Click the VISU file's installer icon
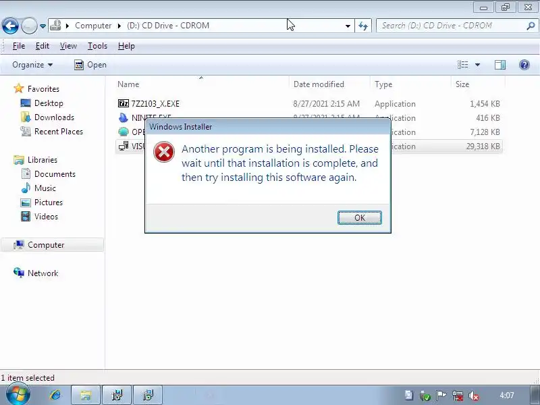540x405 pixels. click(x=124, y=146)
